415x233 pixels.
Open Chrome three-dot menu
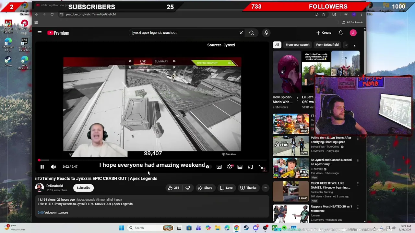(x=362, y=14)
